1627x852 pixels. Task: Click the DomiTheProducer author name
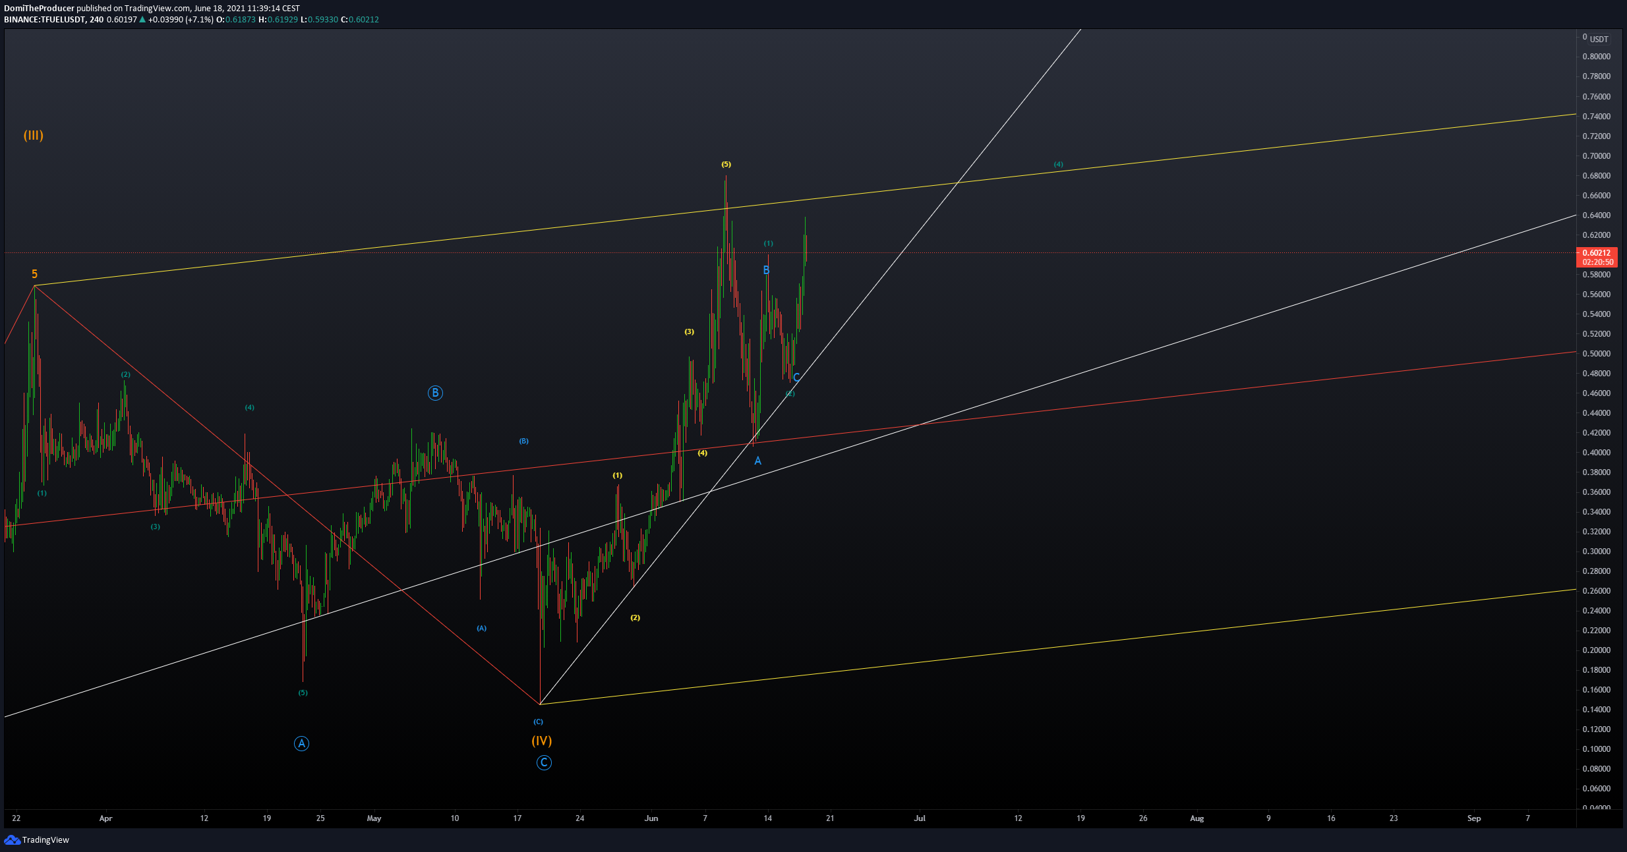[x=39, y=9]
